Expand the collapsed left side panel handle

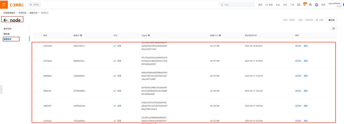click(x=1, y=89)
